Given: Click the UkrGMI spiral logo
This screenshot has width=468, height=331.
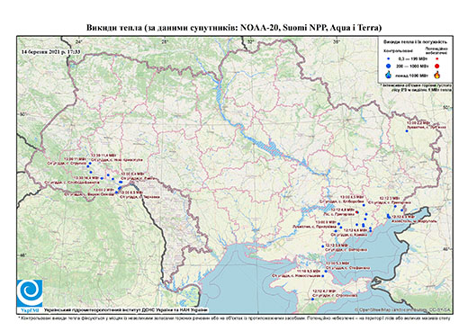Looking at the screenshot, I should pos(30,293).
